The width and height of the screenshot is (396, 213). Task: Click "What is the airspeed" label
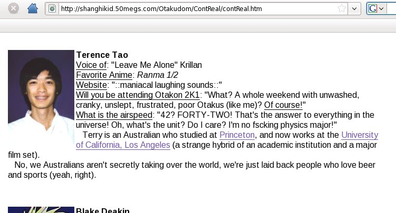[x=114, y=115]
